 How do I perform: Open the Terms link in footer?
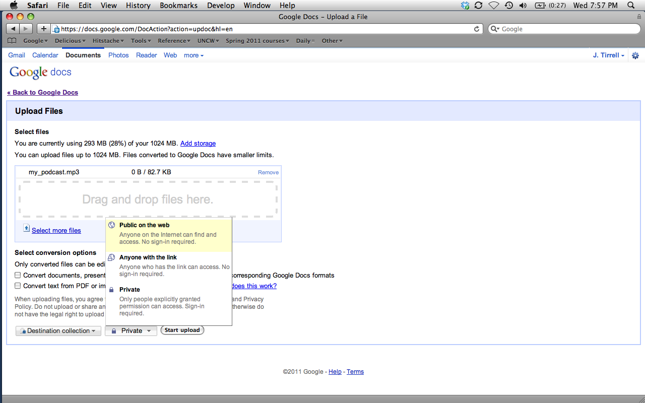click(x=355, y=372)
